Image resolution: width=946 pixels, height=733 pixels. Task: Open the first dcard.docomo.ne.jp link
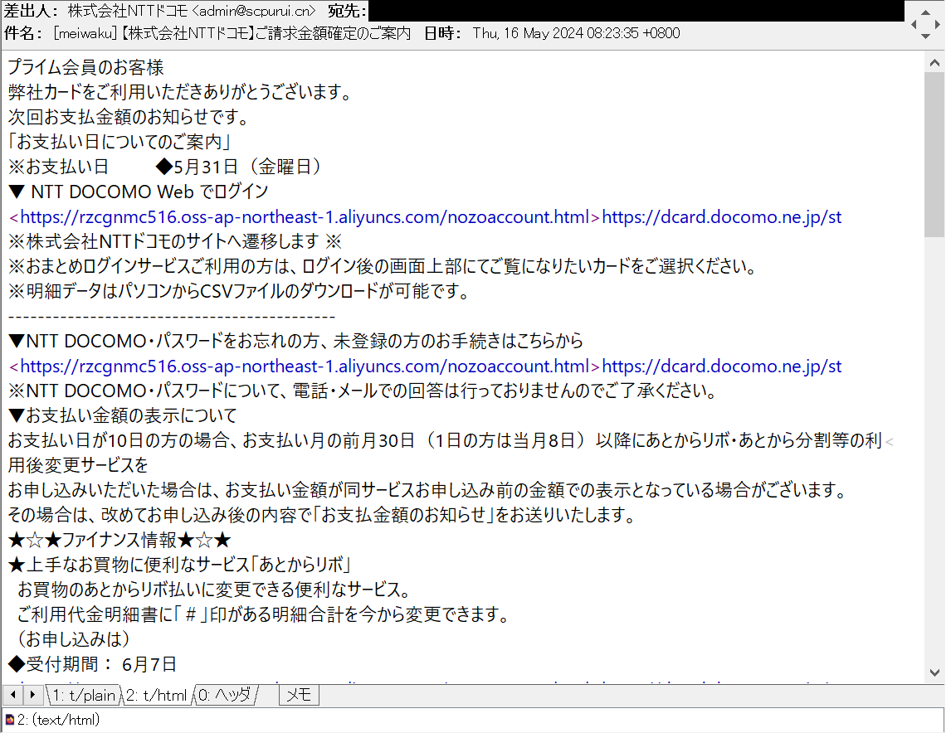722,217
